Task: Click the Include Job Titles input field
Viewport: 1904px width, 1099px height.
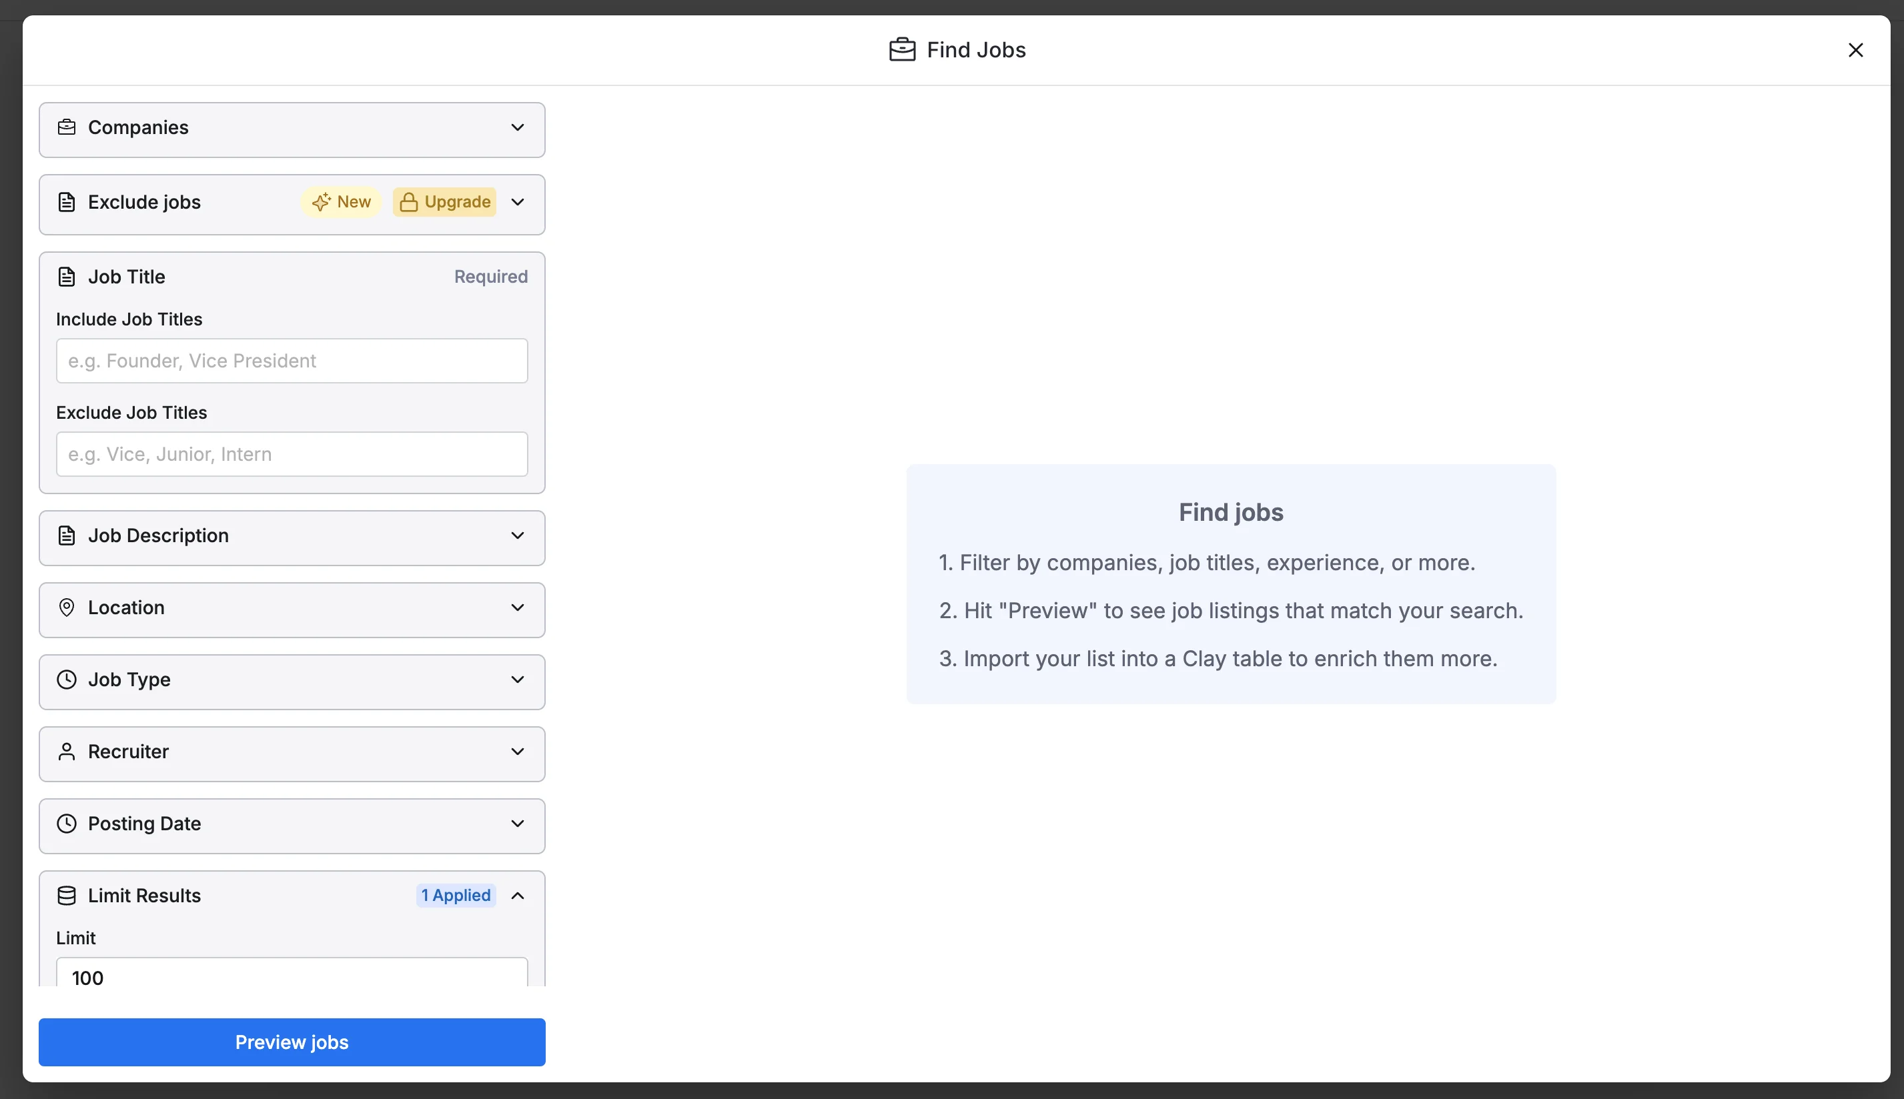Action: (x=292, y=361)
